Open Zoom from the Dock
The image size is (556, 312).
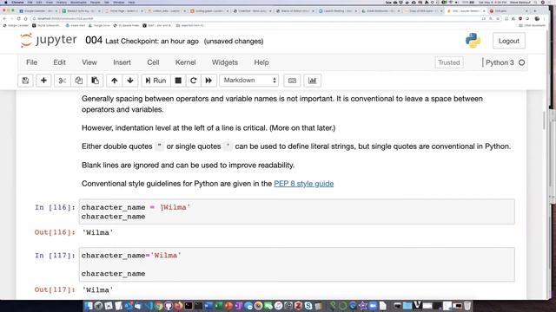coord(373,306)
